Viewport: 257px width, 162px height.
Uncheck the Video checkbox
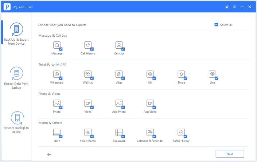[92, 107]
